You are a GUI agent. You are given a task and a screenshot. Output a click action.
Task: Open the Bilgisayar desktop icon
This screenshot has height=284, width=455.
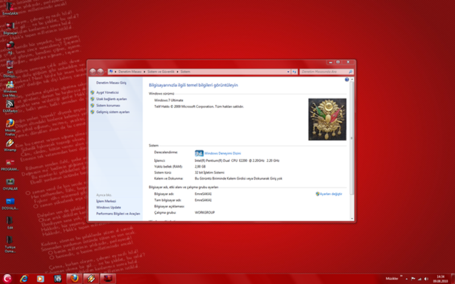pyautogui.click(x=10, y=28)
